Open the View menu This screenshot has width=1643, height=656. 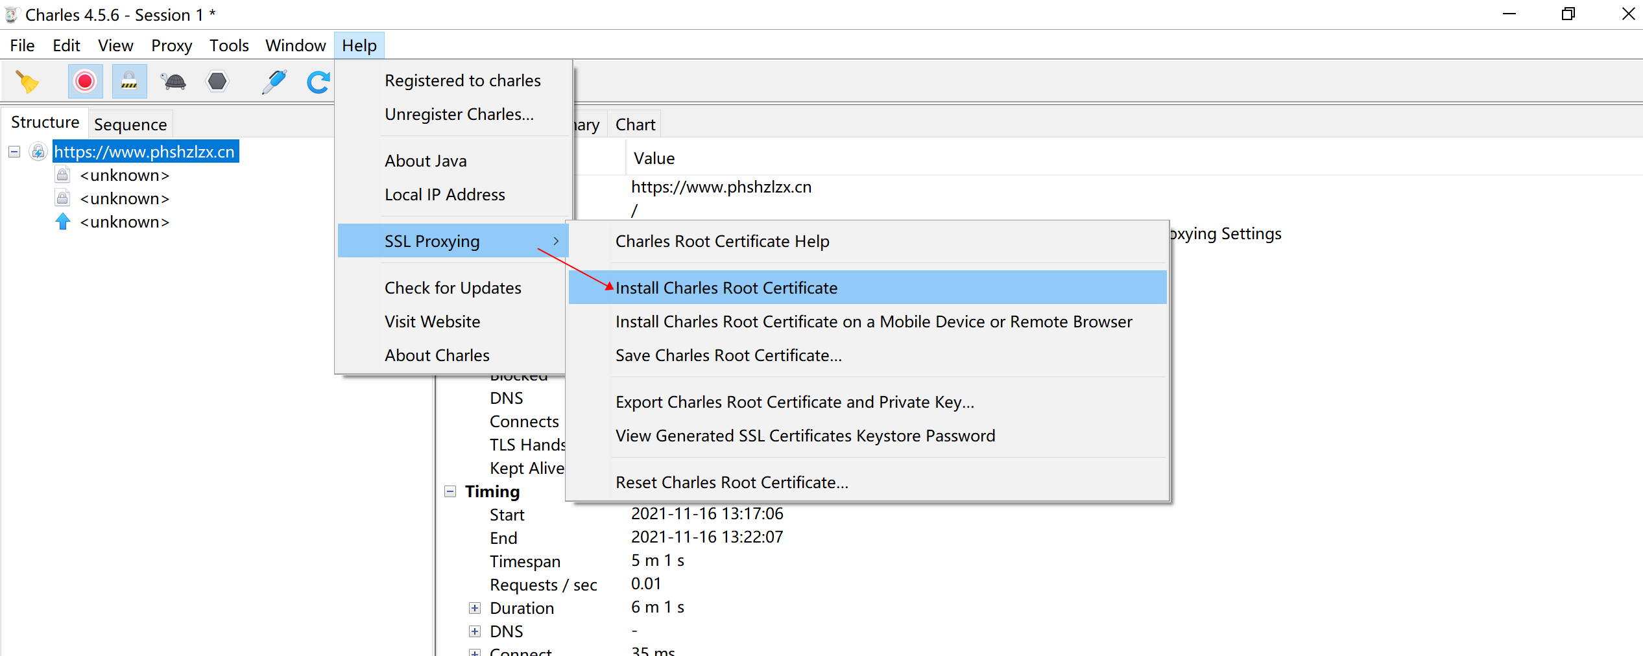point(115,45)
